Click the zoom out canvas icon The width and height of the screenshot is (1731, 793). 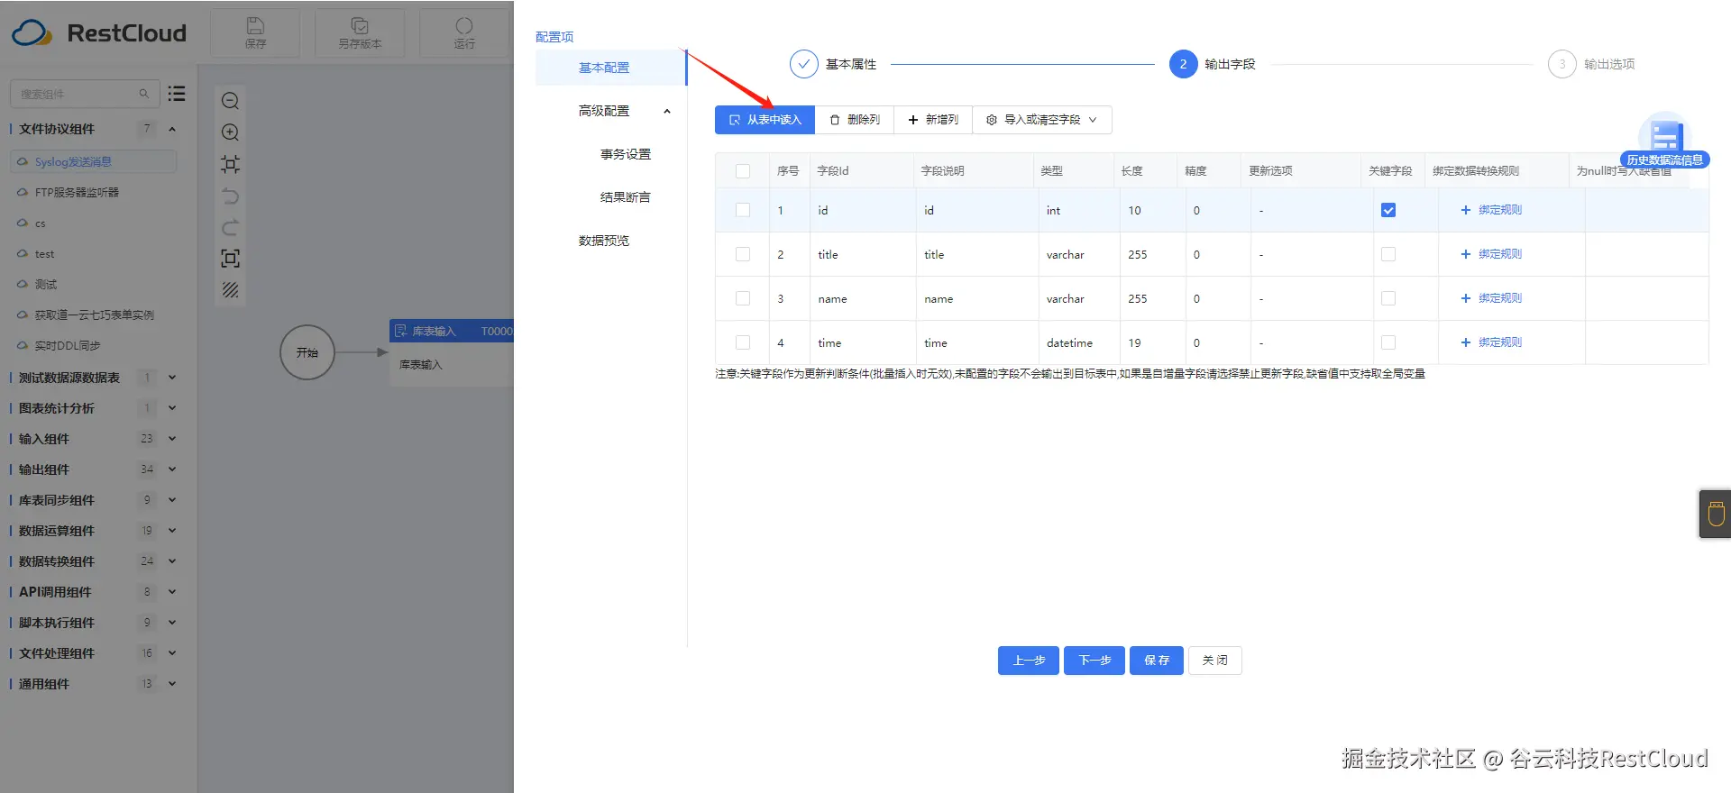coord(230,101)
